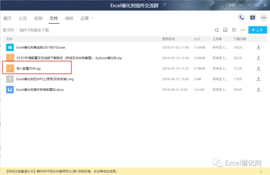Viewport: 270px width, 175px height.
Task: Click the Word docx file icon
Action: (10, 90)
